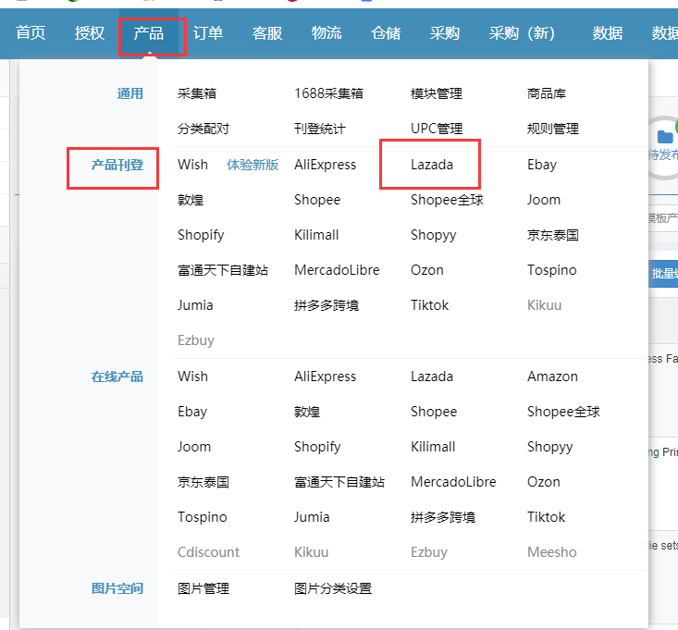Image resolution: width=678 pixels, height=630 pixels.
Task: Choose 富通天下自建站 under 产品刊登
Action: tap(223, 270)
